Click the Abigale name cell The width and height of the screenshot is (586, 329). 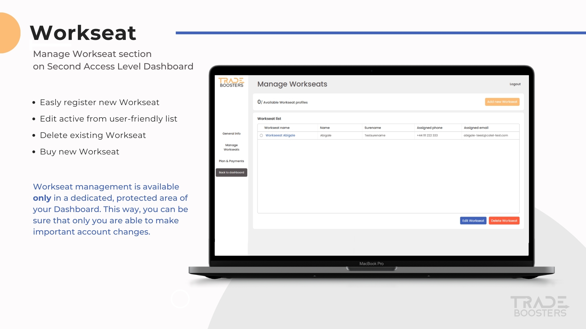point(326,136)
